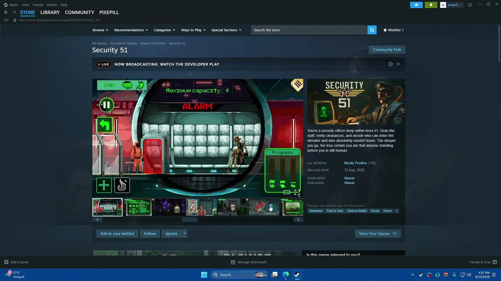501x281 pixels.
Task: Open the Simulation Games breadcrumb
Action: point(124,43)
